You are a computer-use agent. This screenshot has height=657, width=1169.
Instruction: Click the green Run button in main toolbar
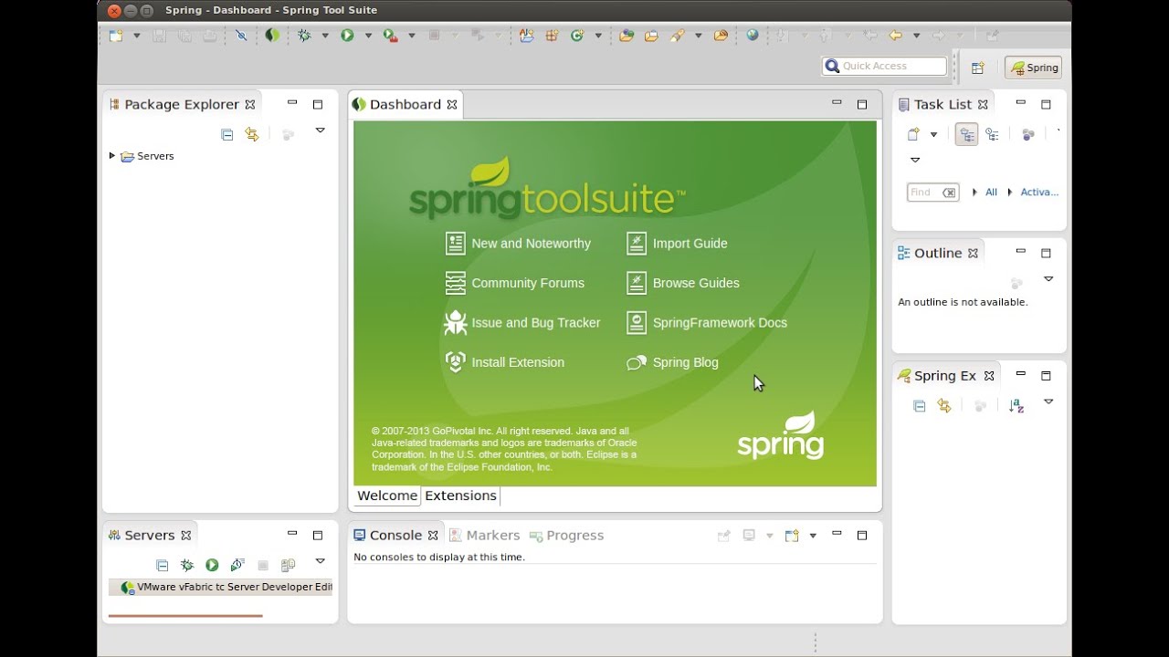point(347,36)
